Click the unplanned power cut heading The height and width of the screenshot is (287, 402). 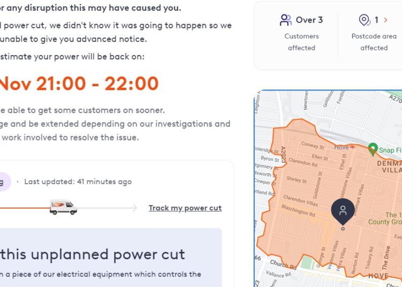[93, 254]
